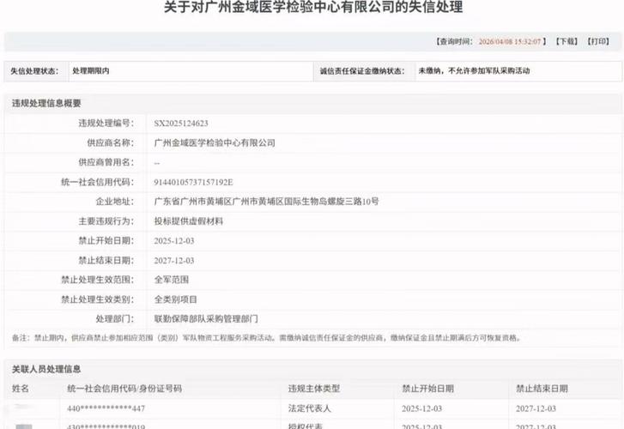The height and width of the screenshot is (429, 624).
Task: Select violation number SX2025124623
Action: (x=181, y=124)
